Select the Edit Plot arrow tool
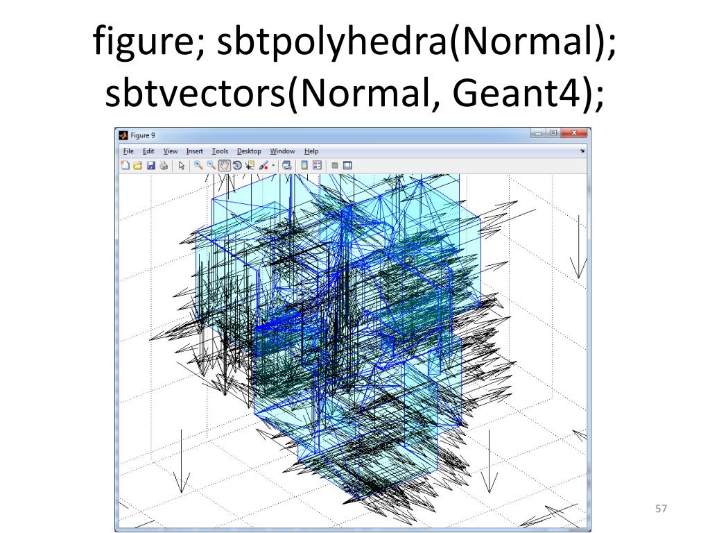710x533 pixels. point(182,165)
